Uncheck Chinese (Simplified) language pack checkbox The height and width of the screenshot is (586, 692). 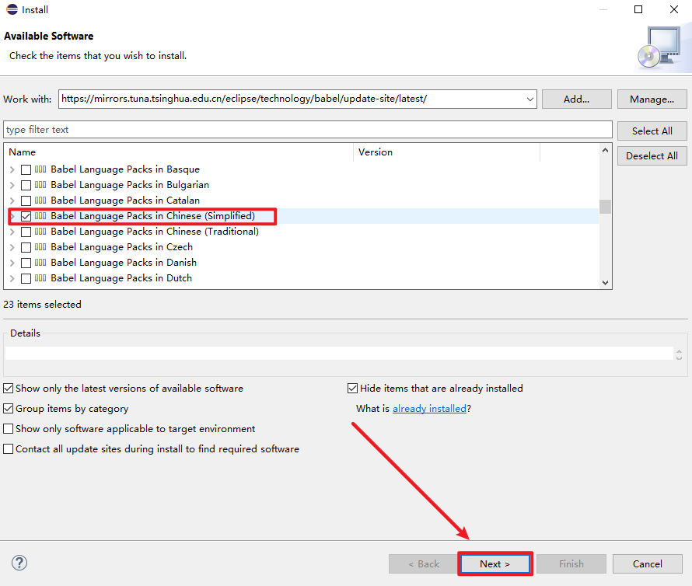26,216
